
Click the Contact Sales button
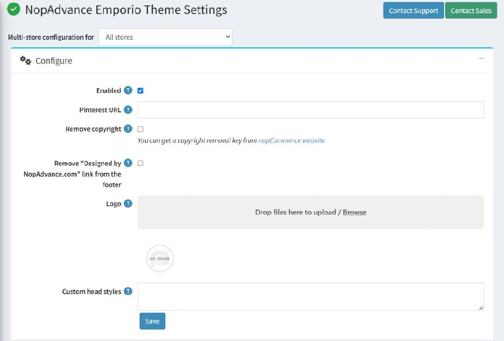[x=471, y=11]
